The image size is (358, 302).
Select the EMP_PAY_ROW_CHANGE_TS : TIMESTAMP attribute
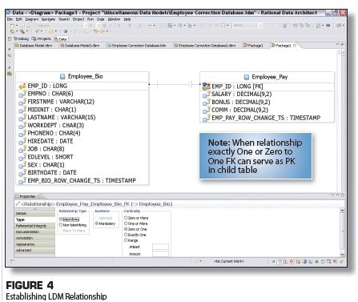pos(267,118)
